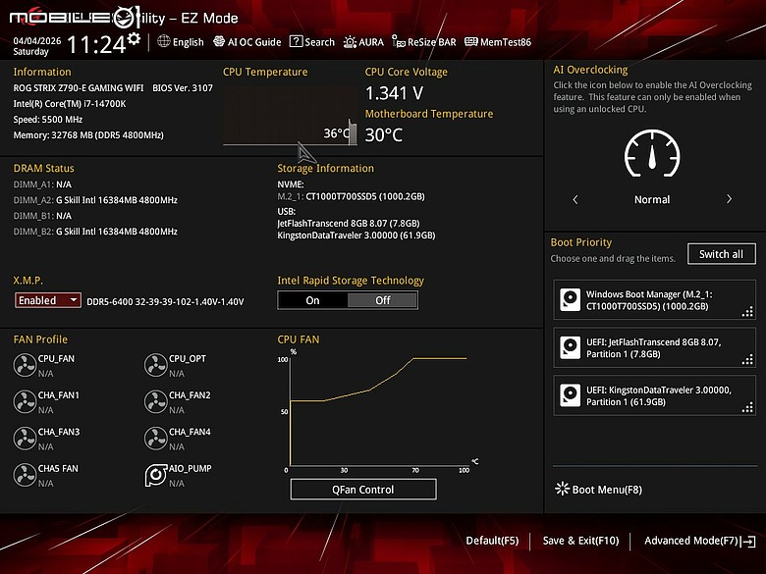Viewport: 766px width, 574px height.
Task: Select English language option
Action: coord(189,42)
